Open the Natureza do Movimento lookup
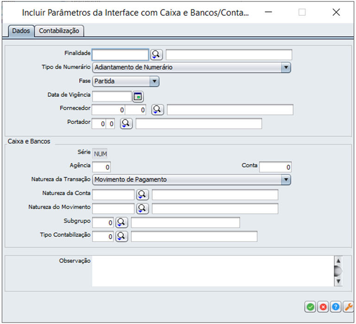 pyautogui.click(x=142, y=208)
